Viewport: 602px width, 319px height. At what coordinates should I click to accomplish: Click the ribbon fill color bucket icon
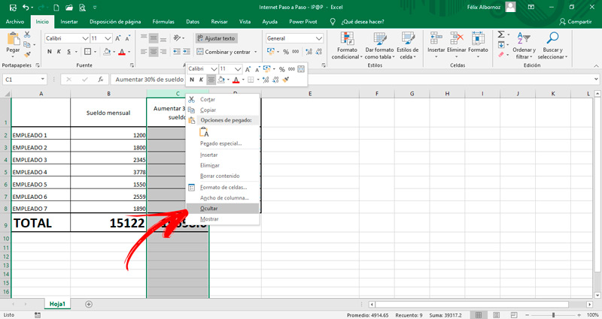[x=107, y=52]
